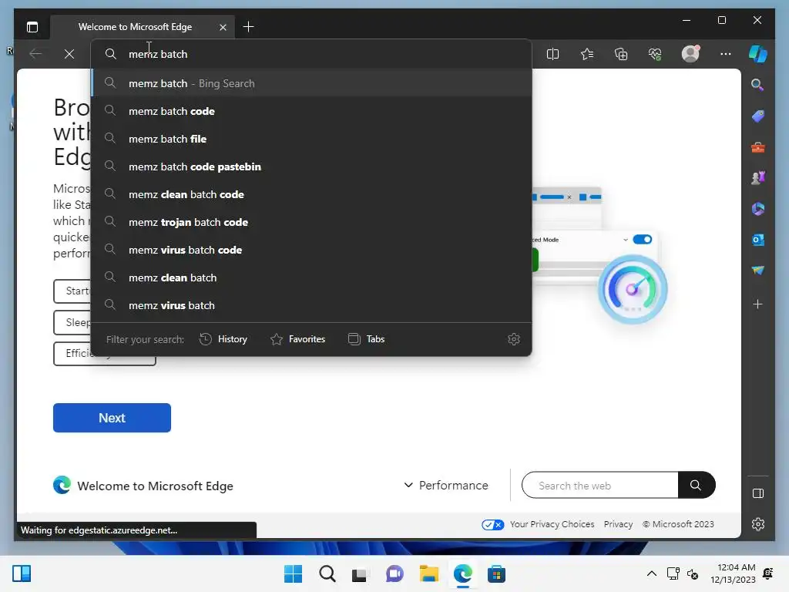
Task: Open the tab actions menu icon
Action: tap(32, 27)
